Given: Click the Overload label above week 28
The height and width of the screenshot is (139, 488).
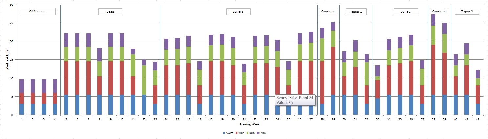Looking at the screenshot, I should click(x=328, y=12).
